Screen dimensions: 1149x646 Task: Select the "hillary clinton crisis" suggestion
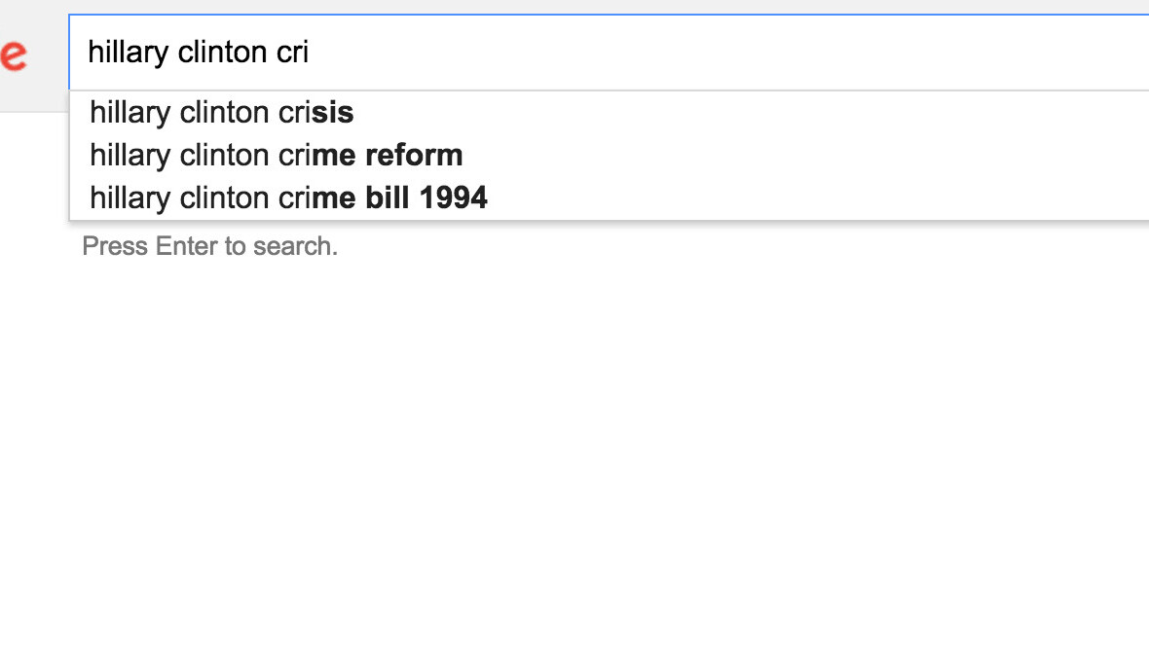(x=222, y=113)
